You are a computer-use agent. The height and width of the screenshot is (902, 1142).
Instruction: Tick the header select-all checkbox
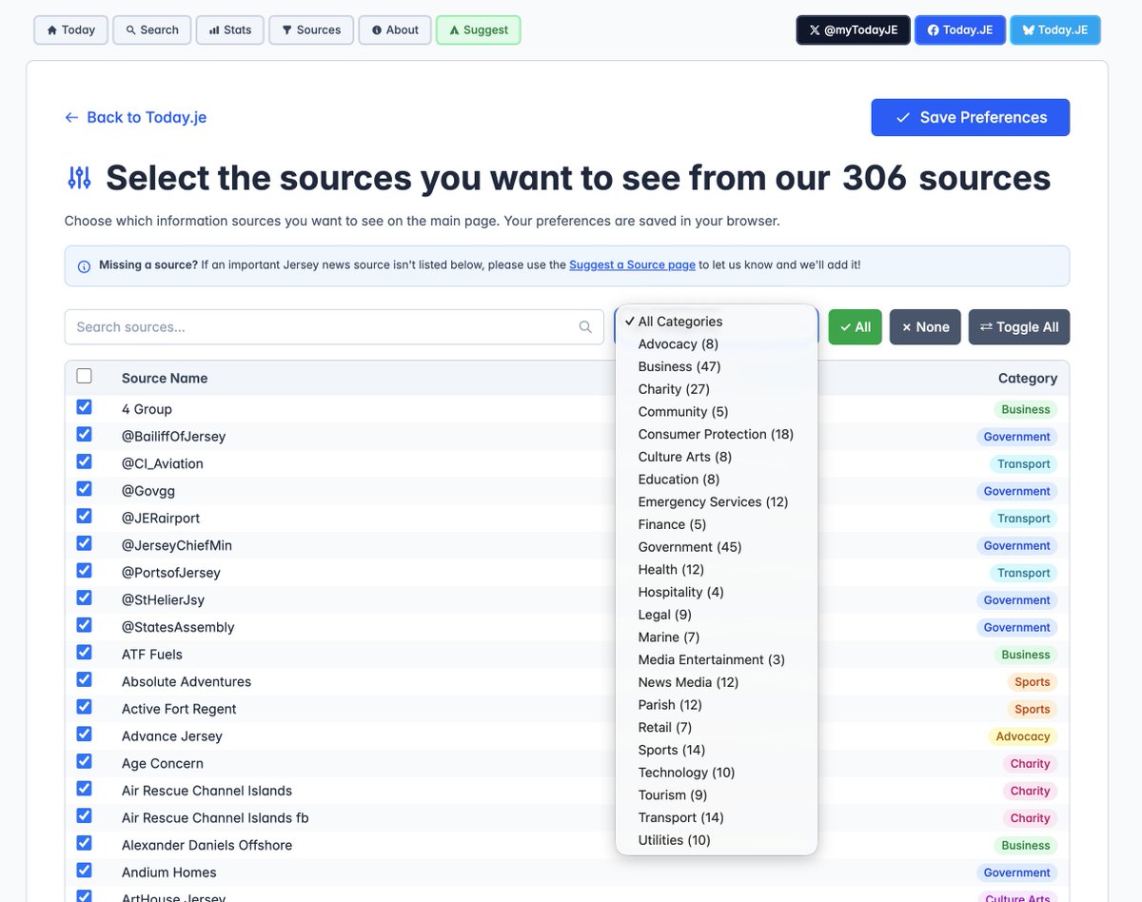(x=84, y=376)
